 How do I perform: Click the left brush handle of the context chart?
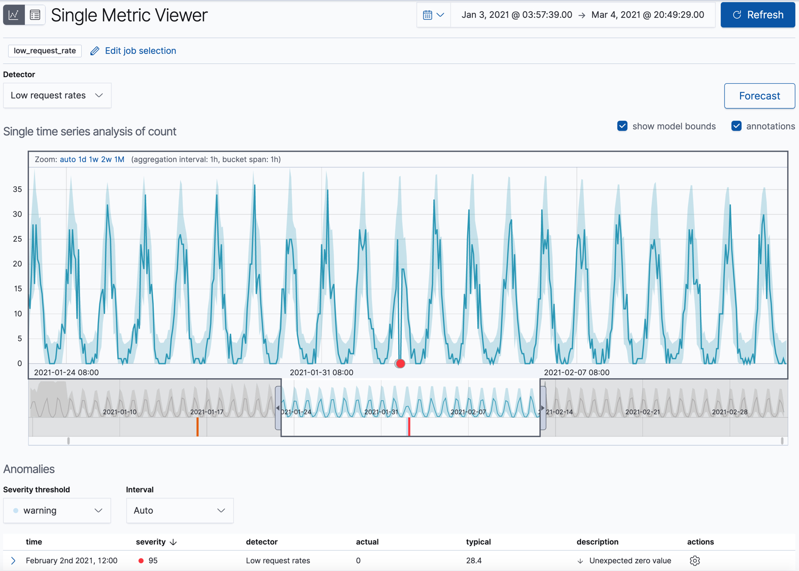tap(278, 408)
